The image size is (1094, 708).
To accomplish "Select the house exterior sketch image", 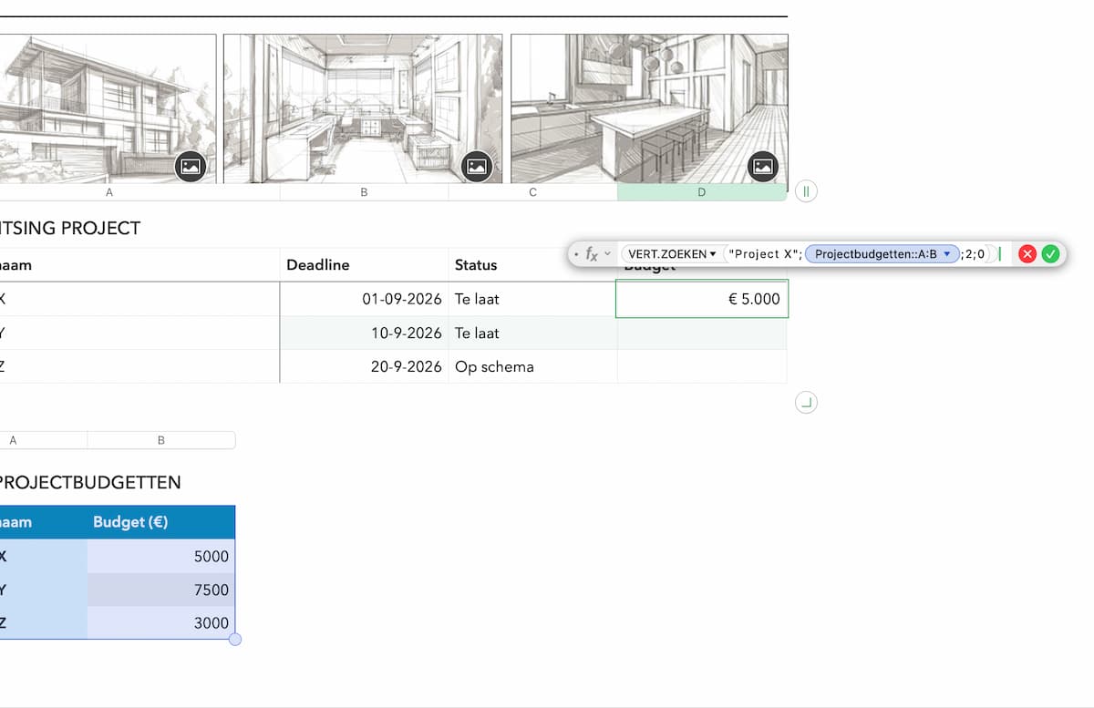I will pyautogui.click(x=108, y=108).
